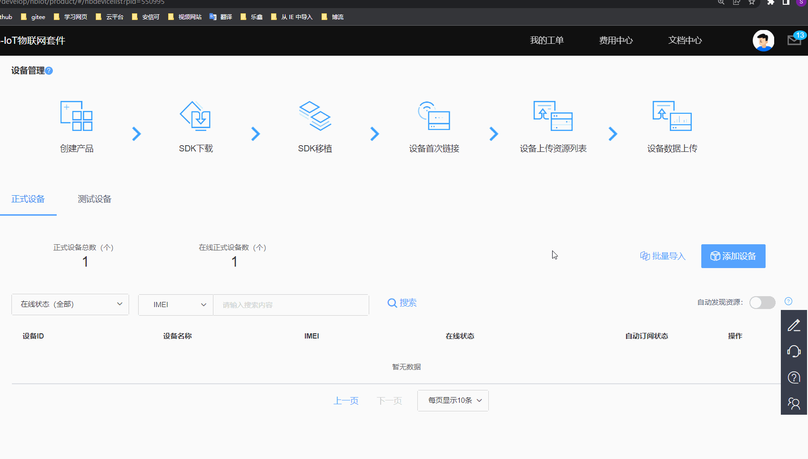Screen dimensions: 808x459
Task: Switch to the 测试设备 tab
Action: coord(94,199)
